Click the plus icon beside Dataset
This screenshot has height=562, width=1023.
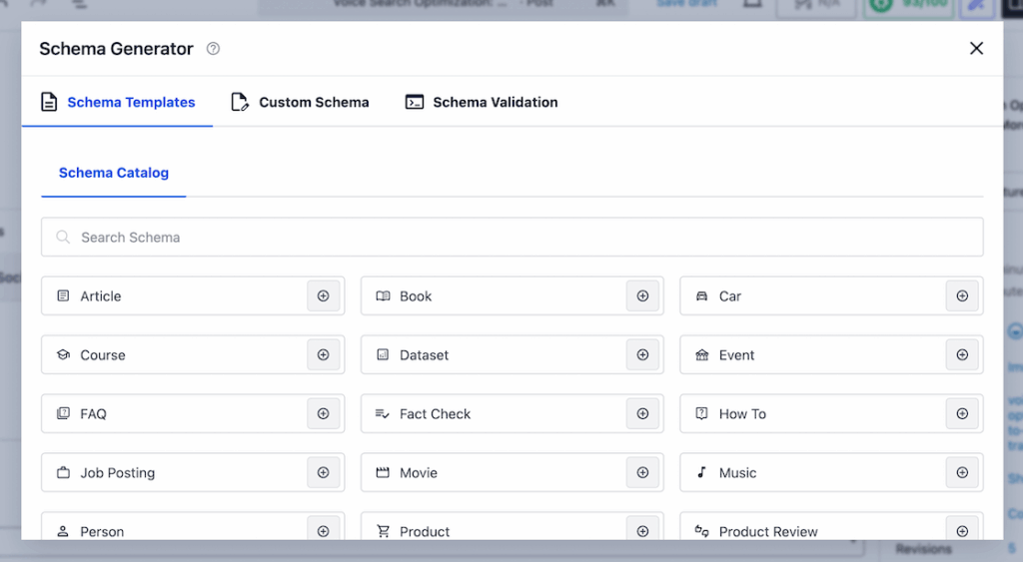(x=642, y=355)
